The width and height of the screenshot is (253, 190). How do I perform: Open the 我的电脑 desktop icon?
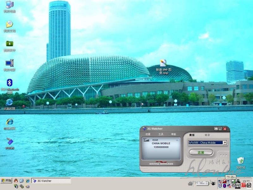(x=9, y=5)
